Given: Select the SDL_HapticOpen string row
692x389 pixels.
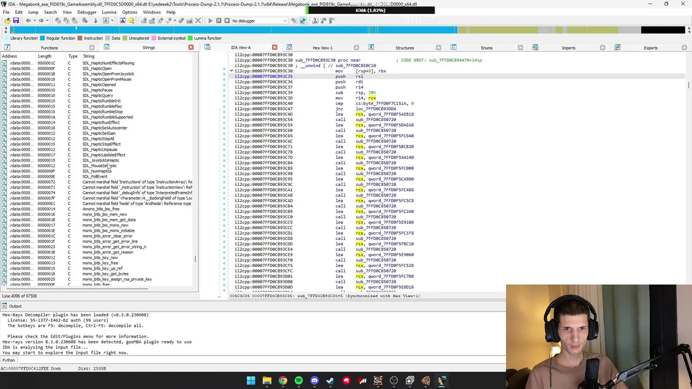Looking at the screenshot, I should (x=97, y=69).
